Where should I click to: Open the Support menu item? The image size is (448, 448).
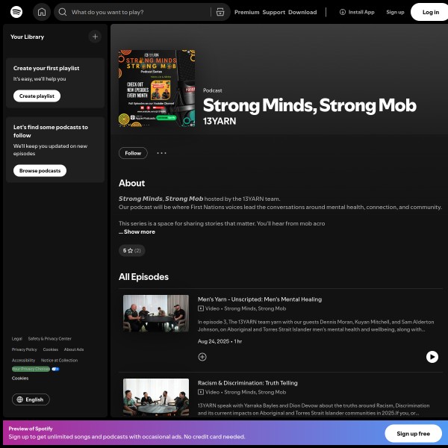click(x=274, y=12)
